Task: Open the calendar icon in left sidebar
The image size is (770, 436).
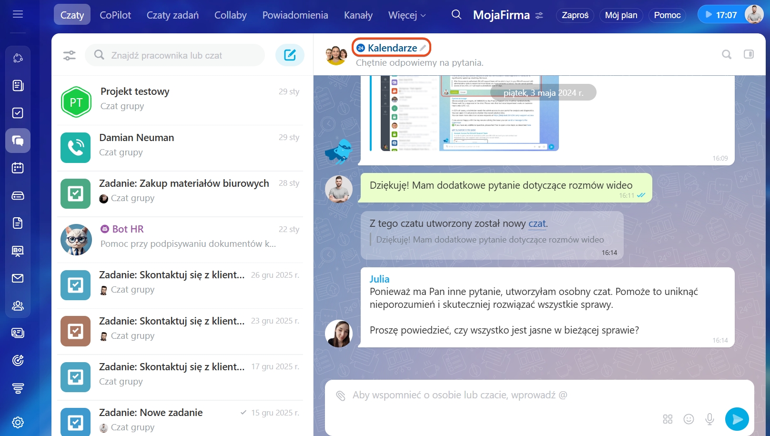Action: click(x=18, y=168)
